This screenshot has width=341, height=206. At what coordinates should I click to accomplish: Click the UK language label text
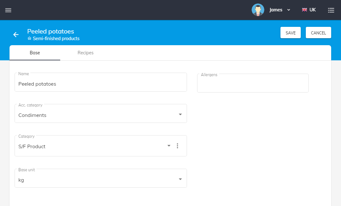tap(312, 10)
